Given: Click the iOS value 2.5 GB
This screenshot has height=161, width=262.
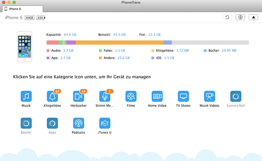Looking at the screenshot, I should [x=169, y=58].
